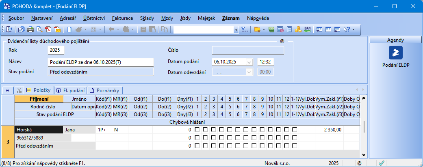This screenshot has height=167, width=423.
Task: Open the Podání ELDP agenda icon
Action: (x=395, y=53)
